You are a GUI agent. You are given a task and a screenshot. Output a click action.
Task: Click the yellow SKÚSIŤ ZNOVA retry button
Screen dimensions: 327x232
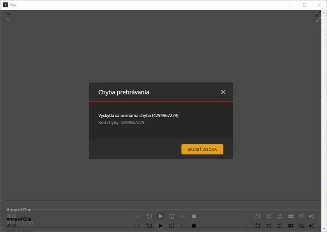[202, 149]
